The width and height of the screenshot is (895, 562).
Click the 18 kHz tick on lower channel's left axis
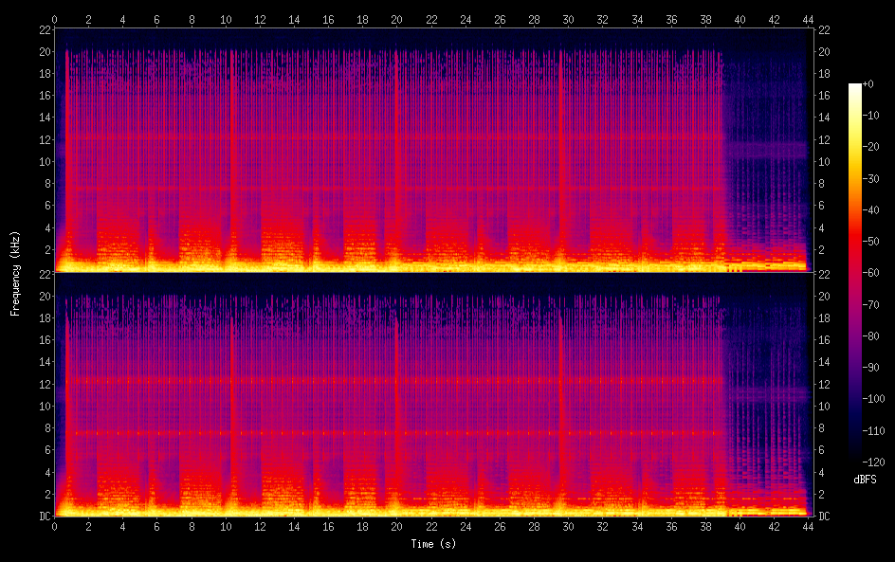click(43, 318)
